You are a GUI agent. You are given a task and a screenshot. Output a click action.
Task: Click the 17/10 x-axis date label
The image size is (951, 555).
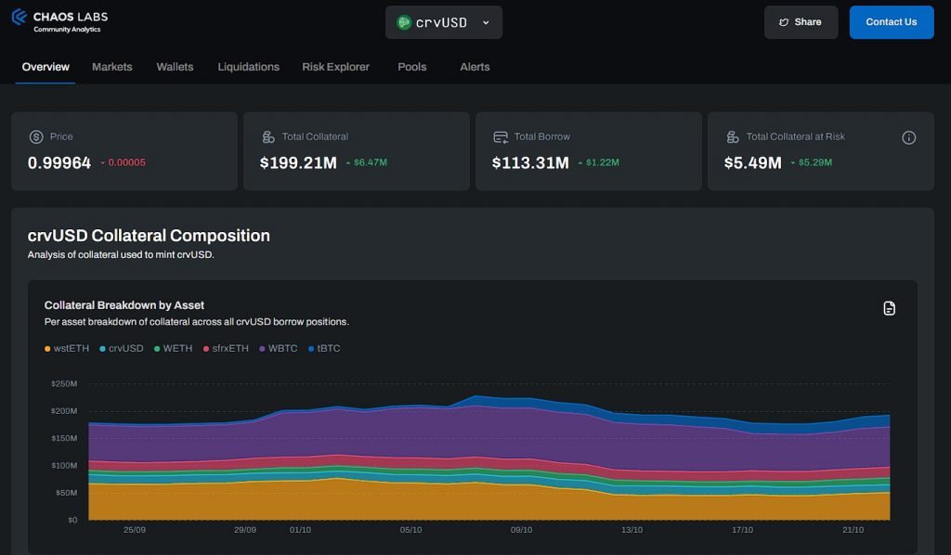pos(742,530)
